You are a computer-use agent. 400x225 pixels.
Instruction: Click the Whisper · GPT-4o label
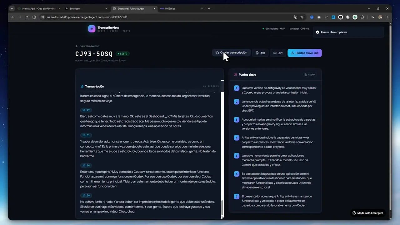[x=299, y=29]
